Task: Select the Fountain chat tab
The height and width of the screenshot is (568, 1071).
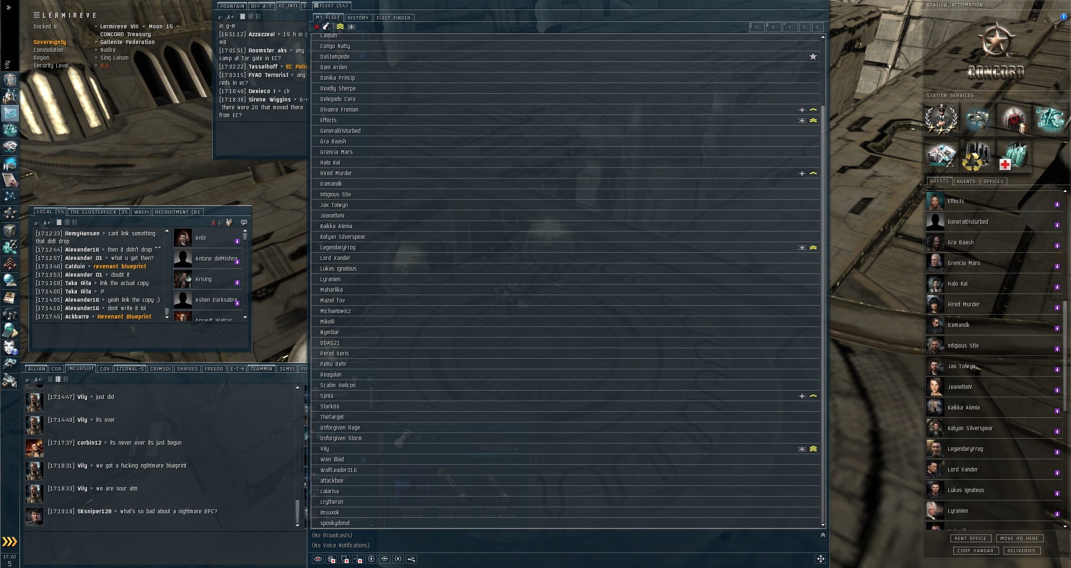Action: pyautogui.click(x=233, y=6)
